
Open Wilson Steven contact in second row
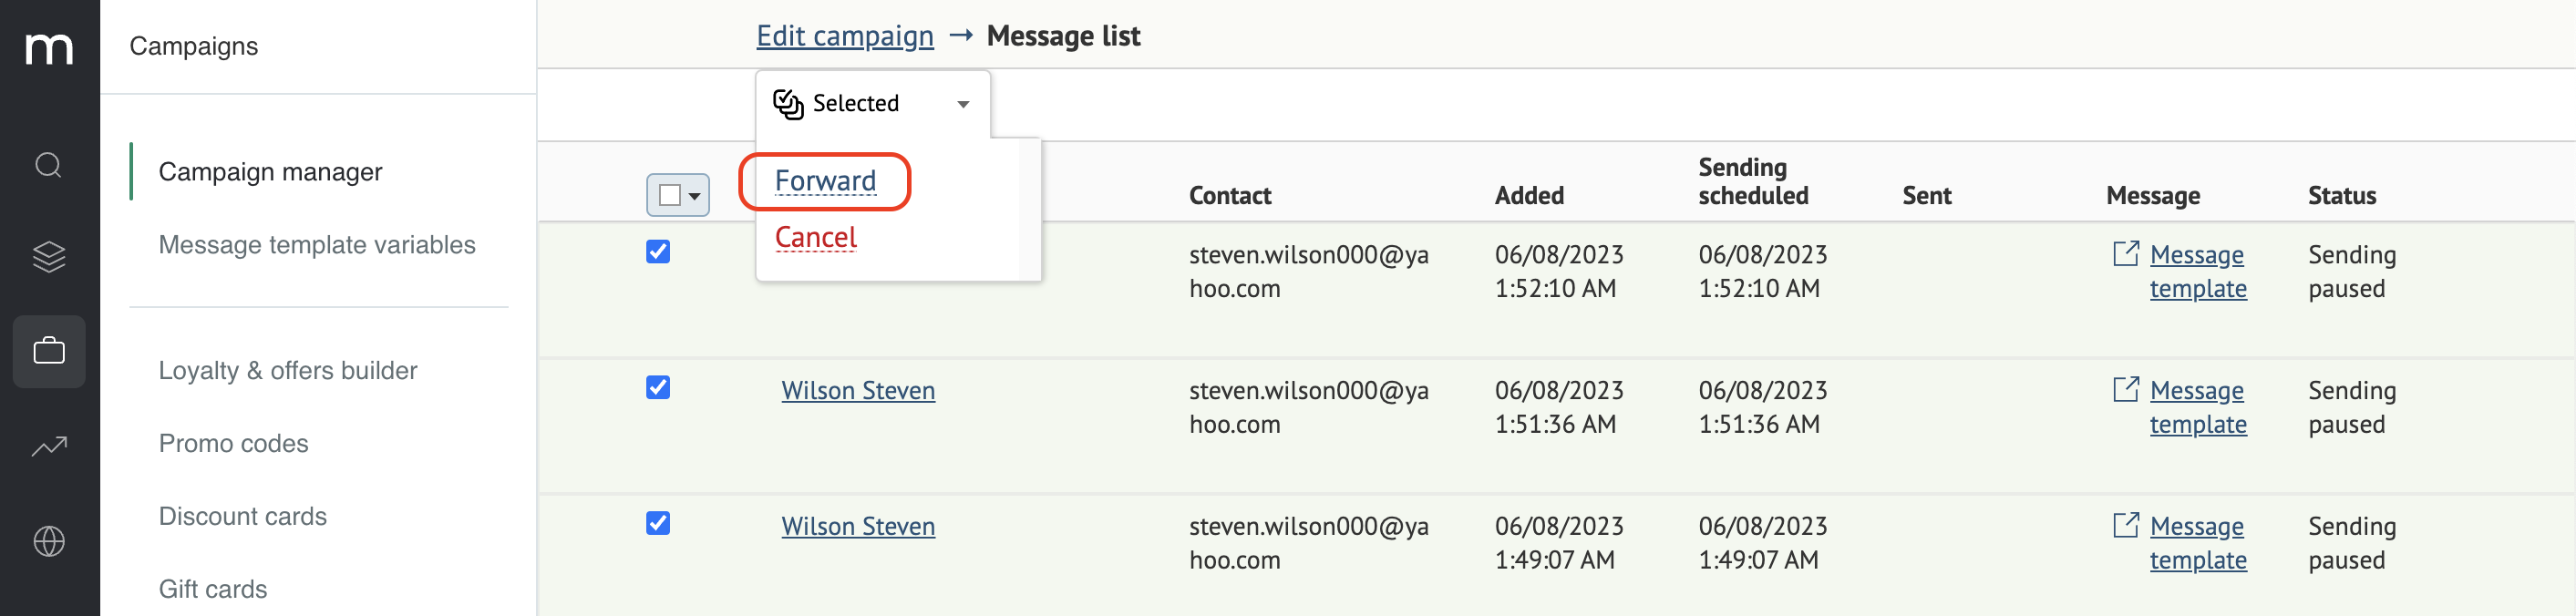point(858,390)
